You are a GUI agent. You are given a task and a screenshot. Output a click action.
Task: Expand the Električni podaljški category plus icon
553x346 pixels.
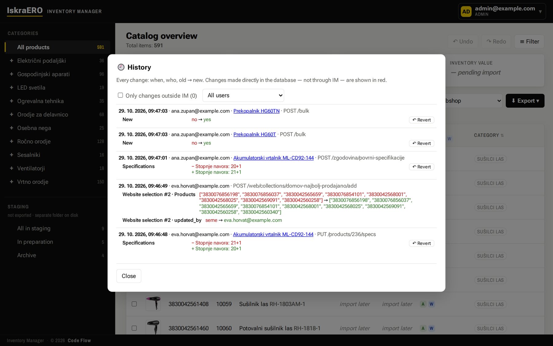pyautogui.click(x=11, y=61)
